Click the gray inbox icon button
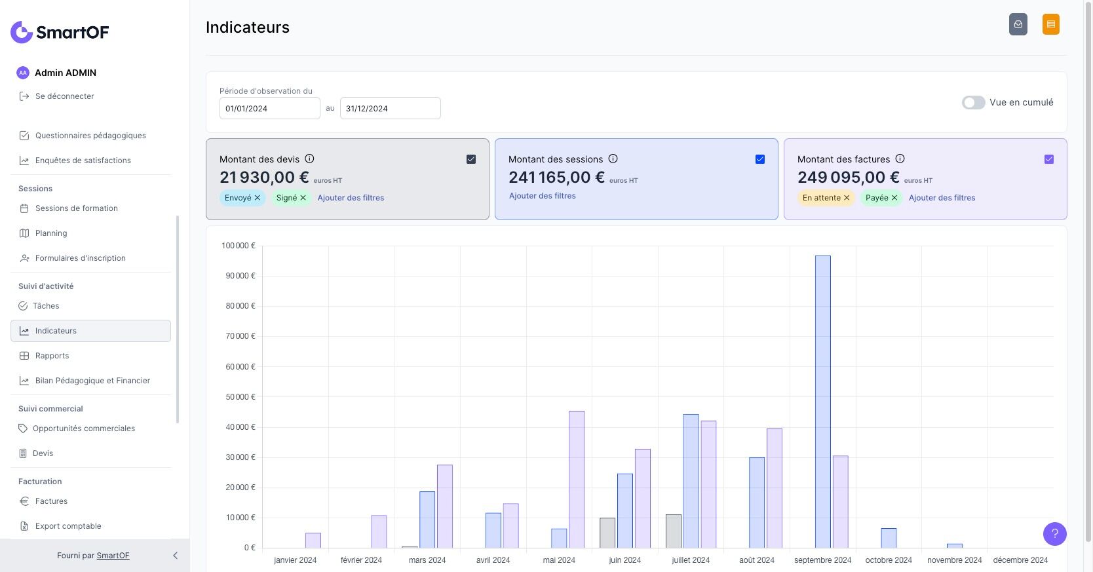This screenshot has height=572, width=1093. pyautogui.click(x=1018, y=24)
